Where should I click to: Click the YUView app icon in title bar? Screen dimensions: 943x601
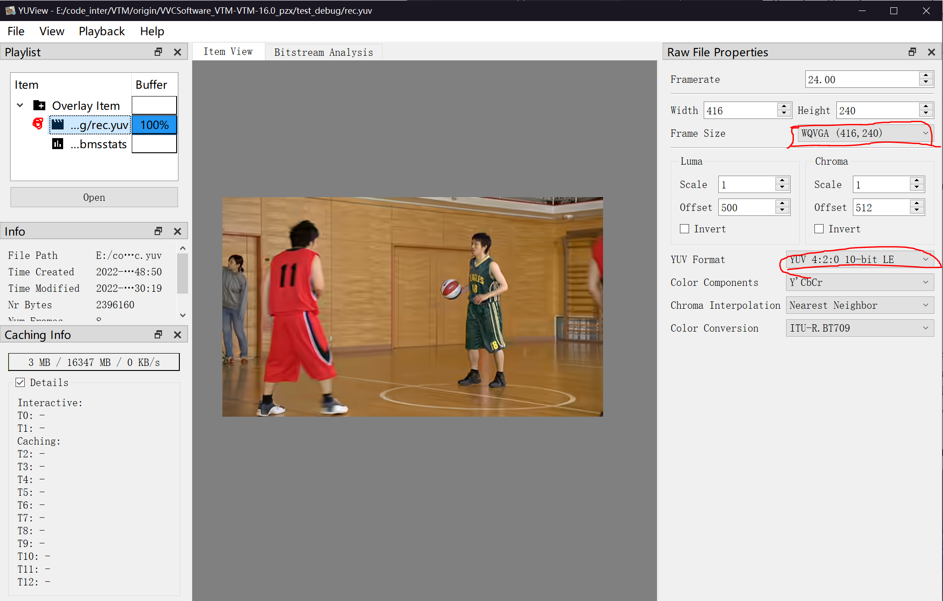pyautogui.click(x=10, y=10)
